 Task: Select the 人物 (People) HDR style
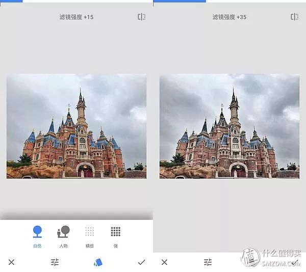[63, 236]
